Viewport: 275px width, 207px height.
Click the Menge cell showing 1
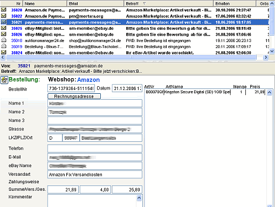point(238,92)
